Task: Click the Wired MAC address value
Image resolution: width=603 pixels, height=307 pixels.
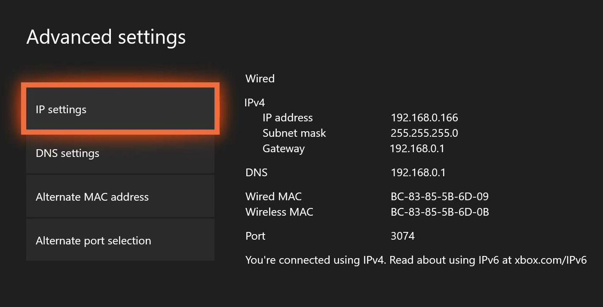Action: (x=439, y=197)
